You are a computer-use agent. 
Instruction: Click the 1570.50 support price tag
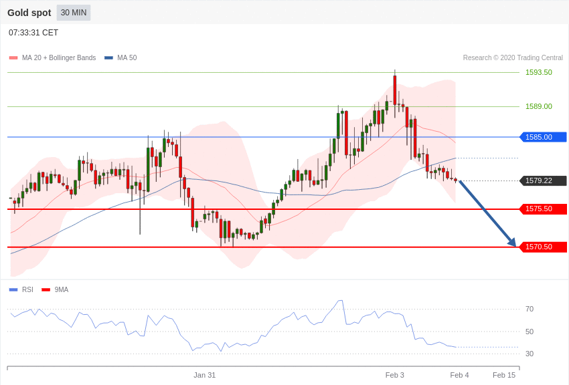point(544,247)
